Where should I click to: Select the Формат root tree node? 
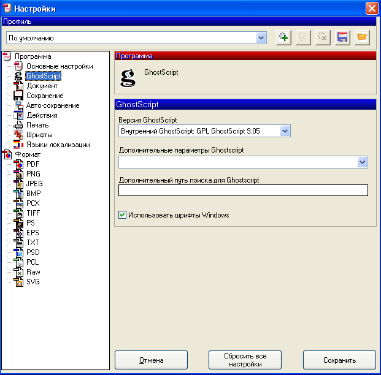point(28,154)
